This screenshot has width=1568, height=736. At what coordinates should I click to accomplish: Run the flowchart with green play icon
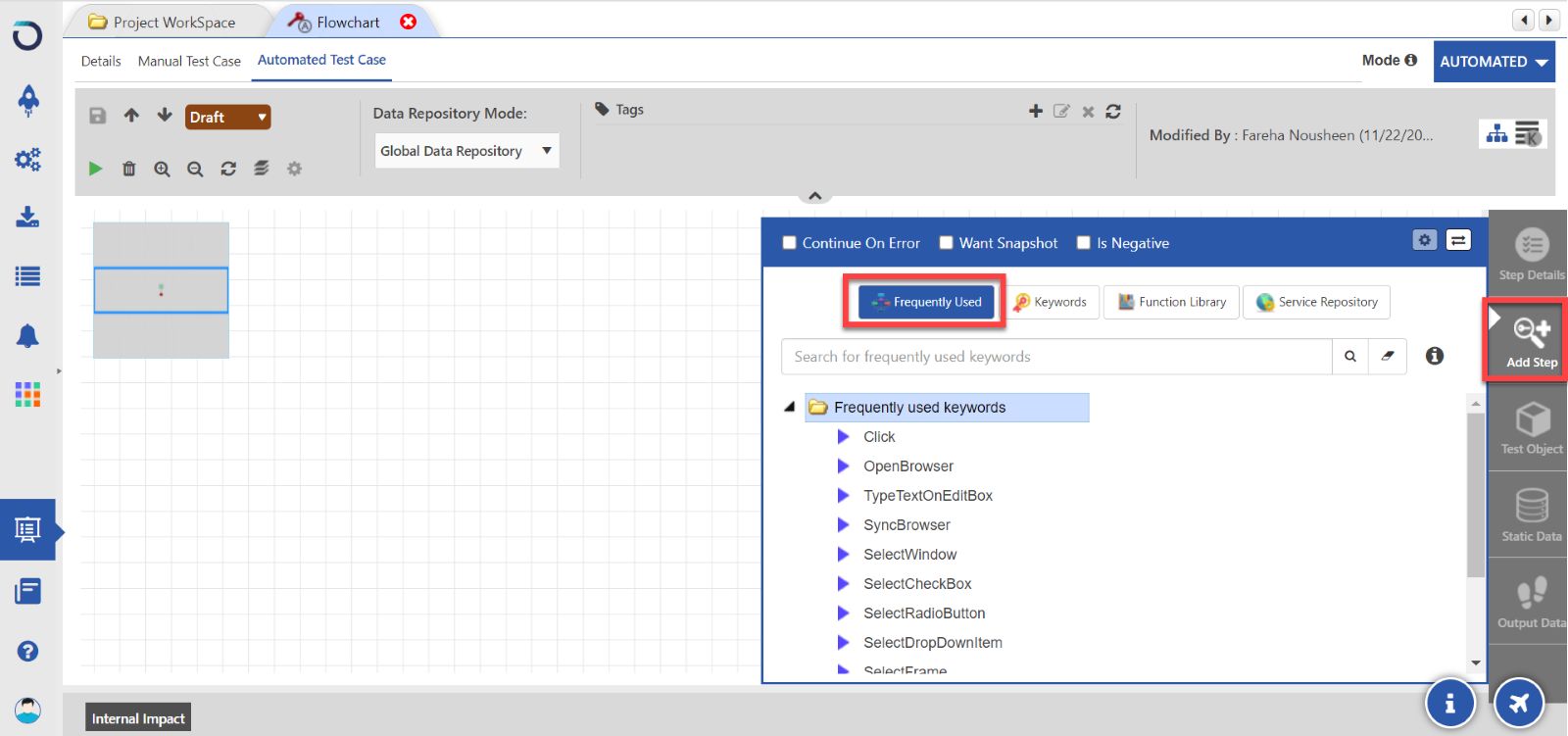(95, 169)
